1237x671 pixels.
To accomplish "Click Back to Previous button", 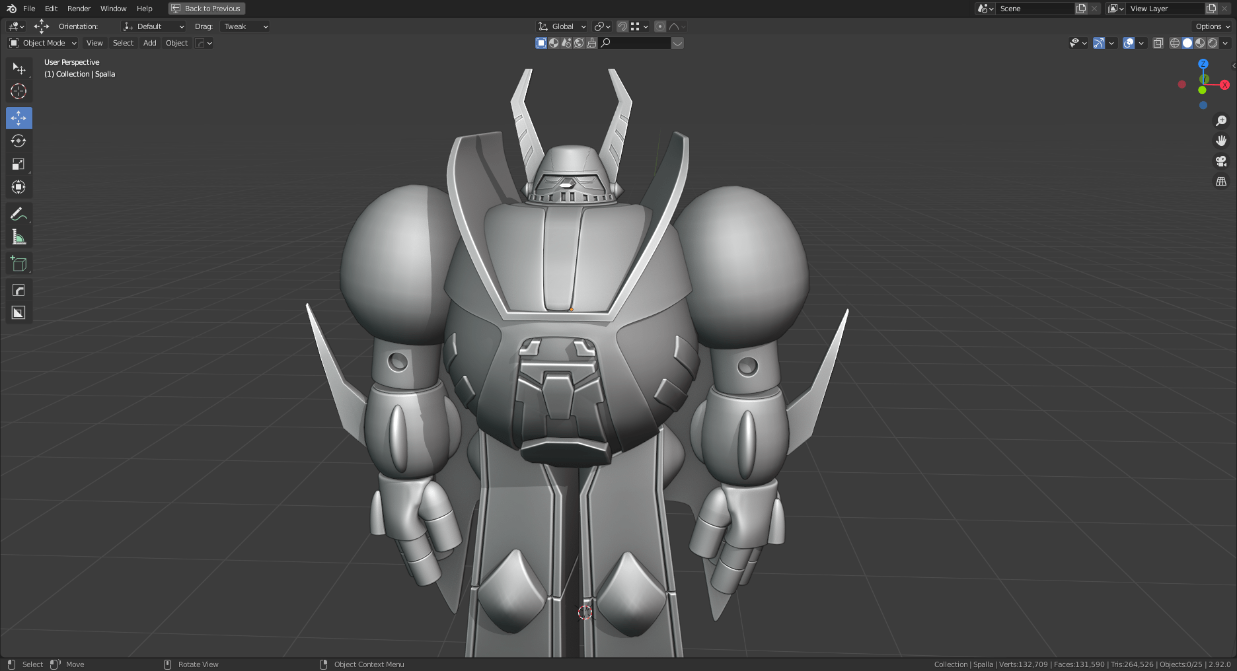I will [207, 9].
